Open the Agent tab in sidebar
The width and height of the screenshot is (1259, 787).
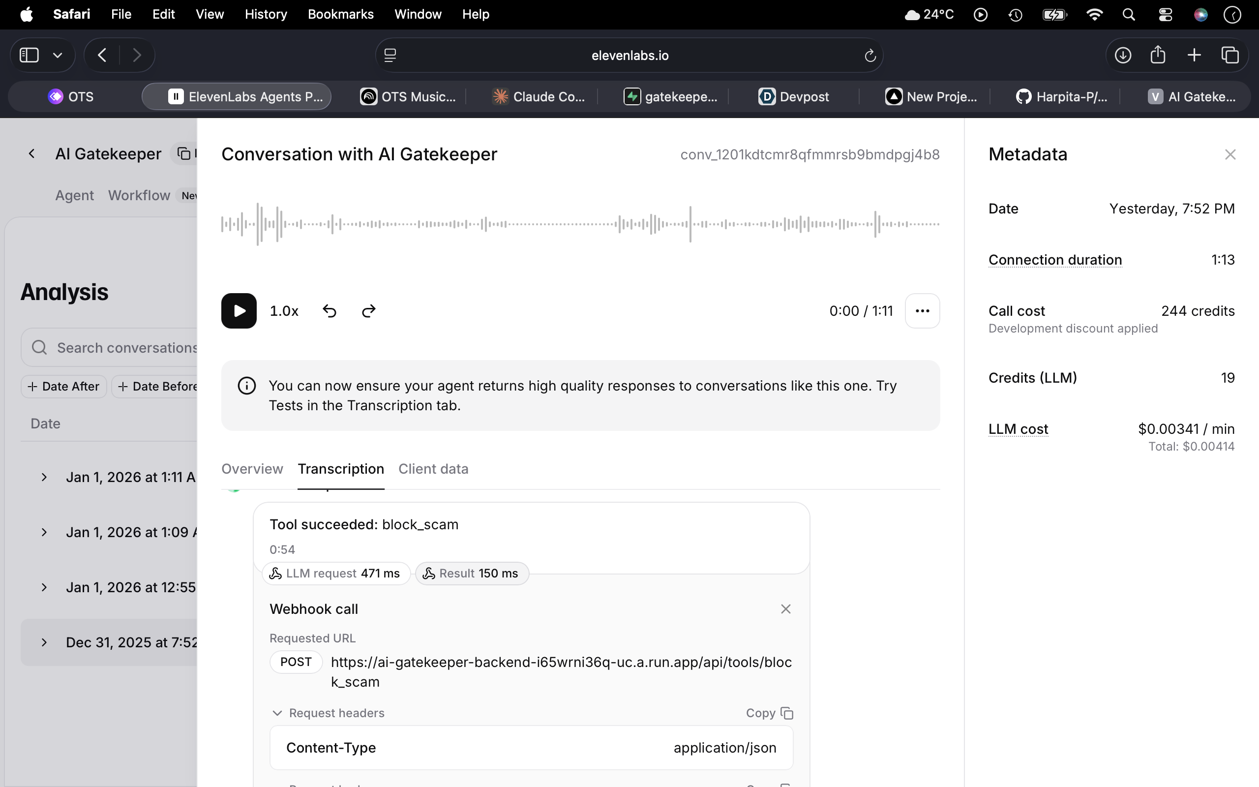click(74, 195)
